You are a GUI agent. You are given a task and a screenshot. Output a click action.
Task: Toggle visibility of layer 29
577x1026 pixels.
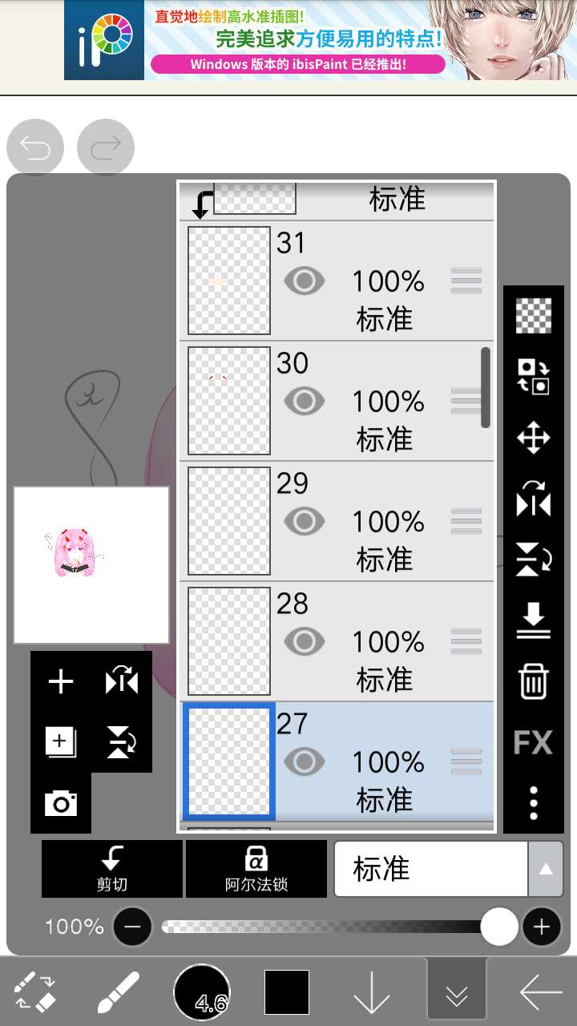pyautogui.click(x=305, y=522)
